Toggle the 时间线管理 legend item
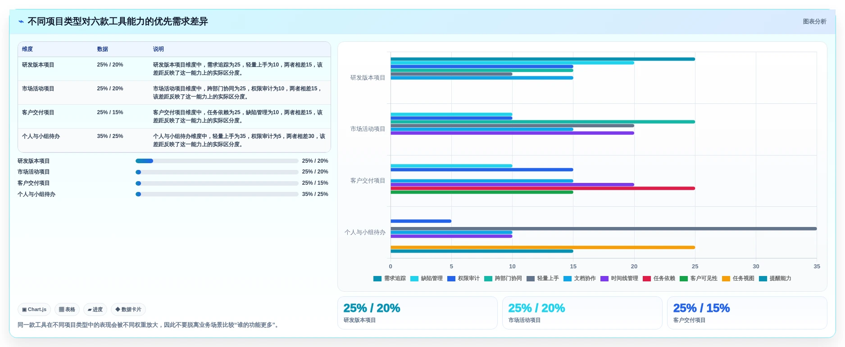Image resolution: width=845 pixels, height=347 pixels. click(619, 279)
